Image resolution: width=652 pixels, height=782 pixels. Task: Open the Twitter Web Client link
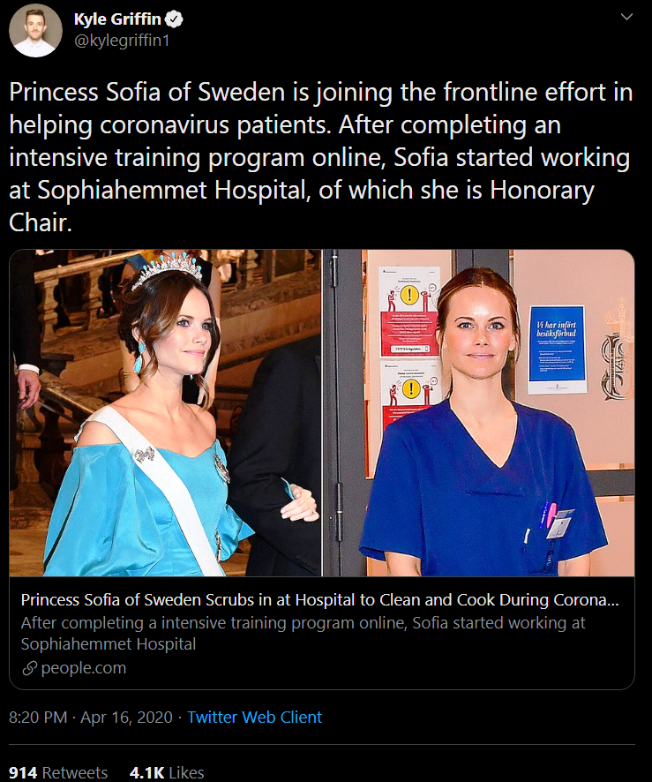point(254,717)
